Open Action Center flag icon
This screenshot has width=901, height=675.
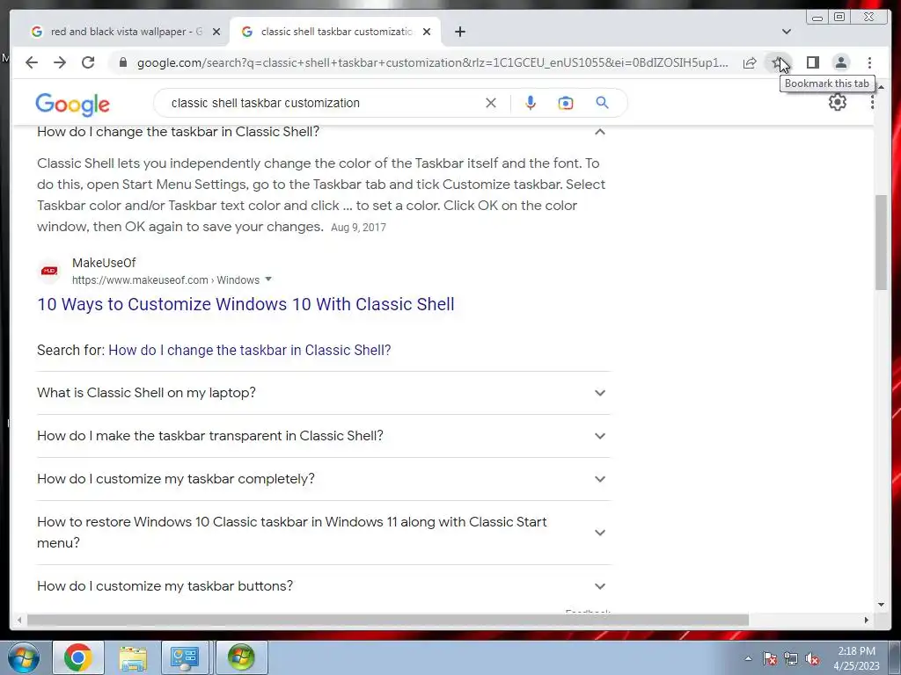coord(770,658)
